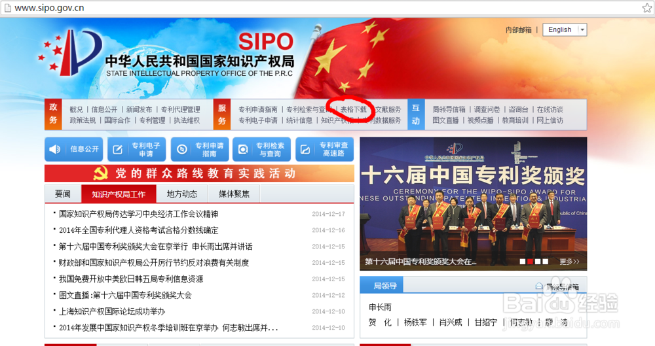Open news 上海知识产权国际论坛成功举办

point(112,312)
